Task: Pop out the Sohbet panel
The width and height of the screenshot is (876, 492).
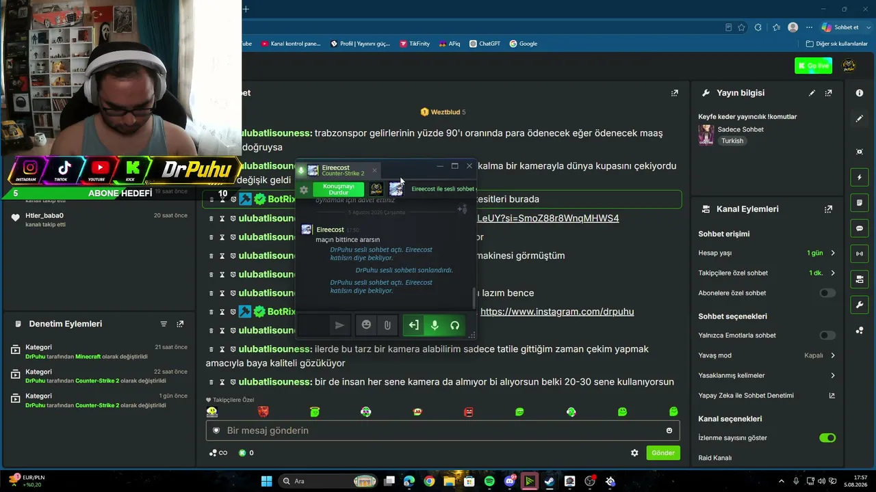Action: [675, 93]
